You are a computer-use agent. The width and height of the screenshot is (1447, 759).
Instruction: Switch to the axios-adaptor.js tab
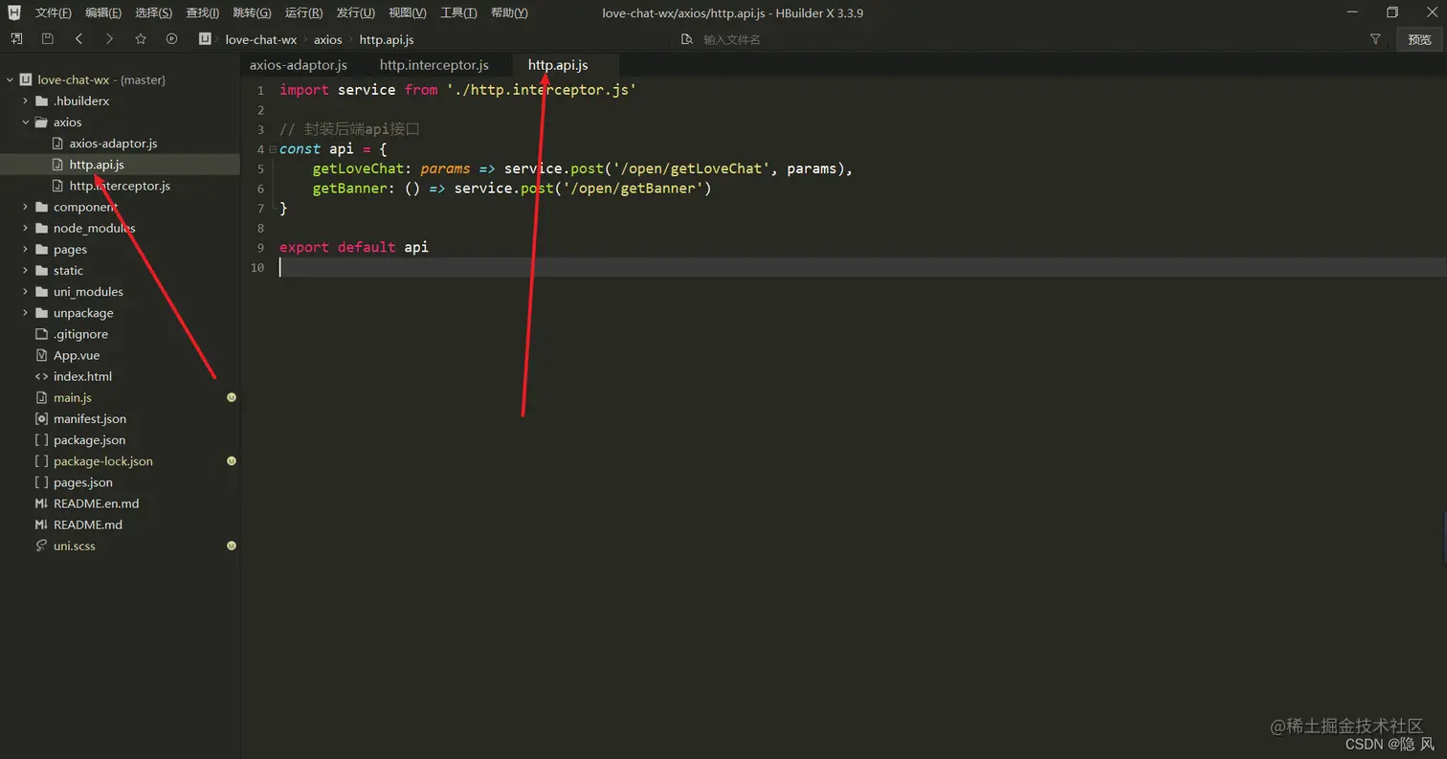[299, 65]
